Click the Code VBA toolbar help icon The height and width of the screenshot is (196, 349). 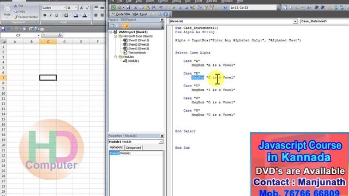pos(165,14)
